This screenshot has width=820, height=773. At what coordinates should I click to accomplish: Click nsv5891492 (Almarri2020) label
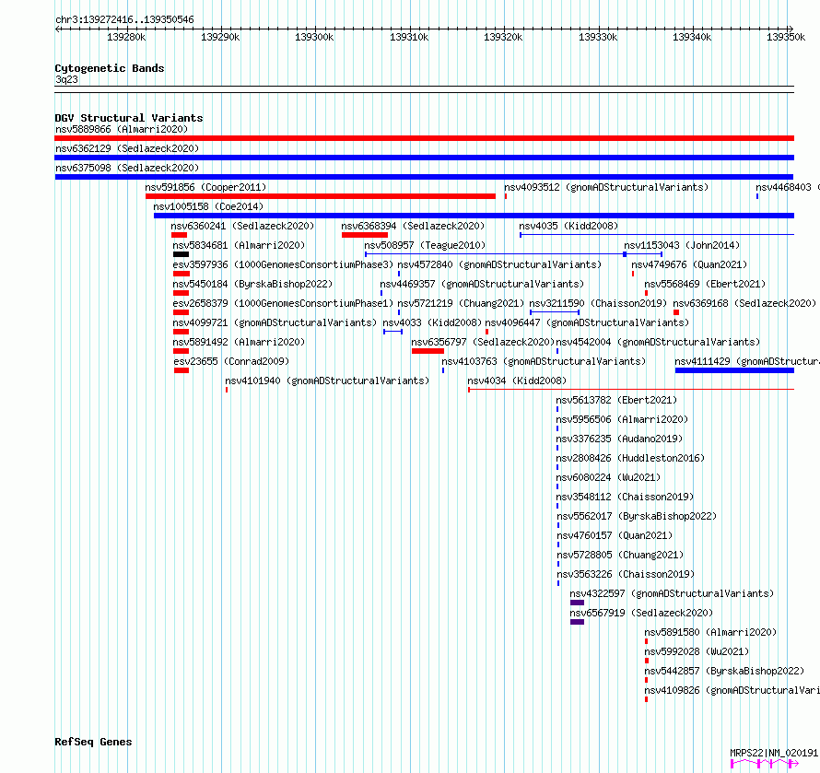[x=239, y=342]
